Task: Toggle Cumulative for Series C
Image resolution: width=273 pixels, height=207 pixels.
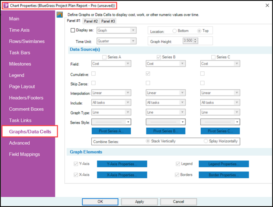Action: (202, 73)
